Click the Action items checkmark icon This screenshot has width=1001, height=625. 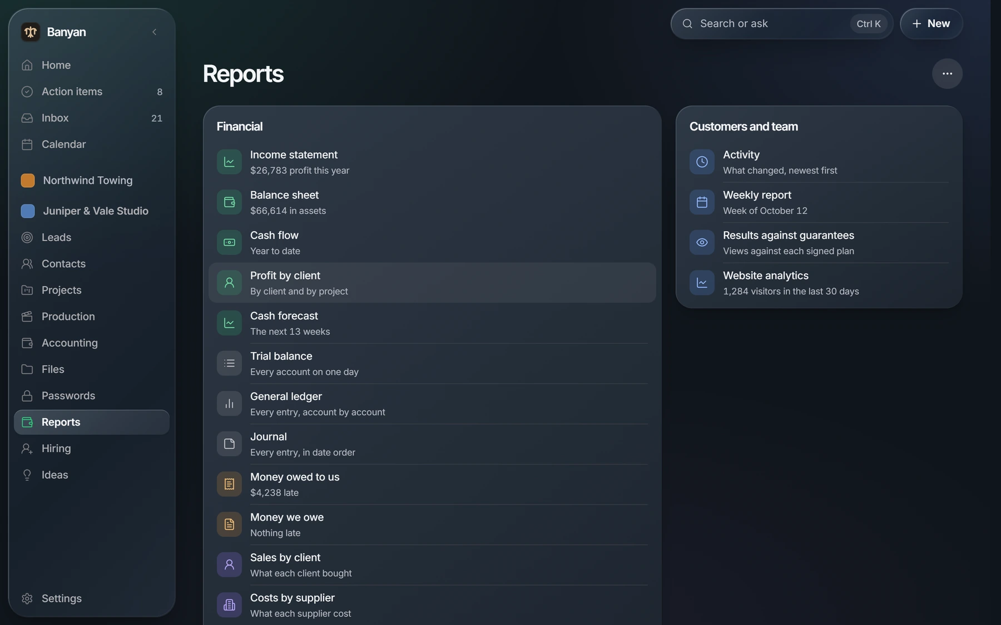click(27, 92)
